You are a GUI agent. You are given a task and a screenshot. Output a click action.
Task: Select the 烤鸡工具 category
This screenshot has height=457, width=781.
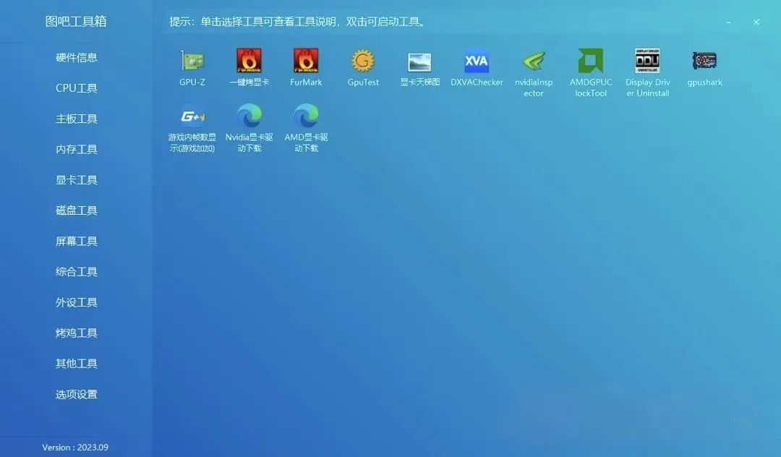point(76,333)
